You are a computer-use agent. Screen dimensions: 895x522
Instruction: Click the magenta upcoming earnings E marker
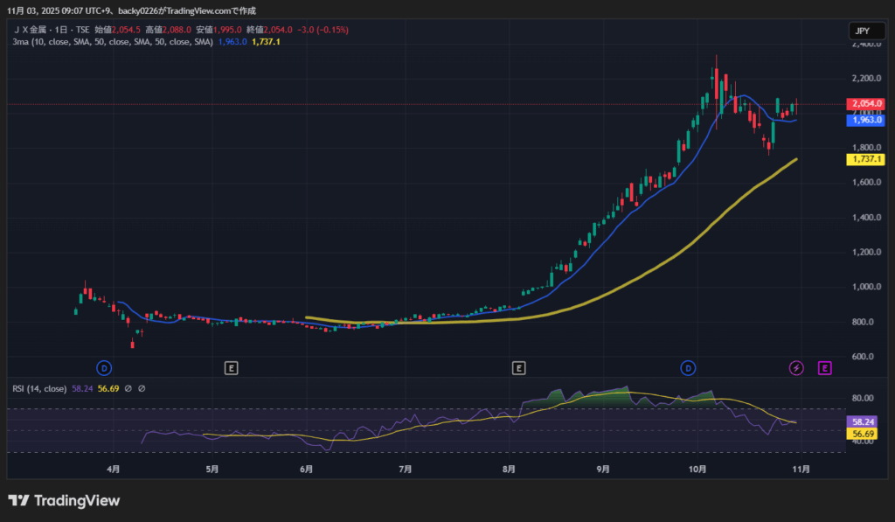(x=824, y=368)
